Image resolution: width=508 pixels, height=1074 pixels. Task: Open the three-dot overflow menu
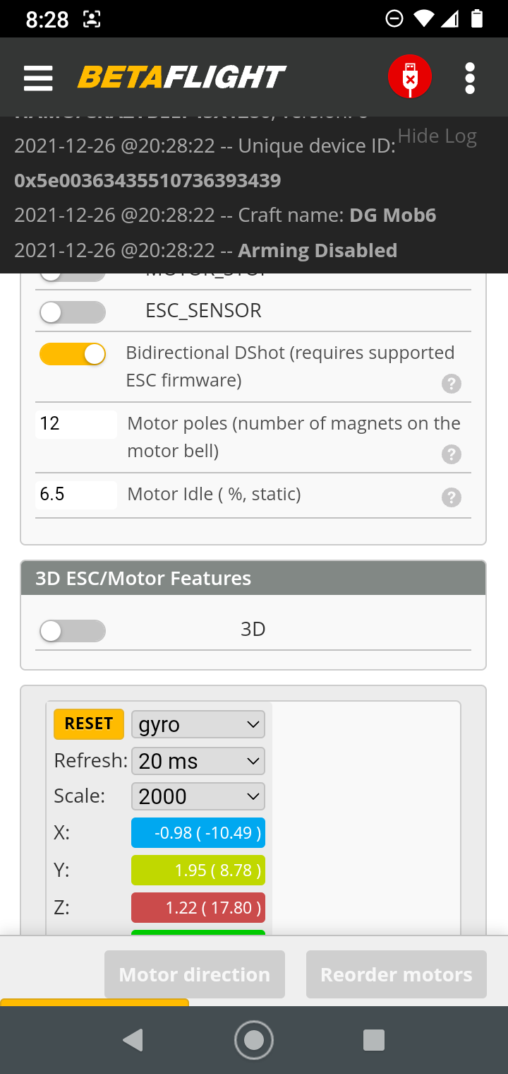pos(469,78)
